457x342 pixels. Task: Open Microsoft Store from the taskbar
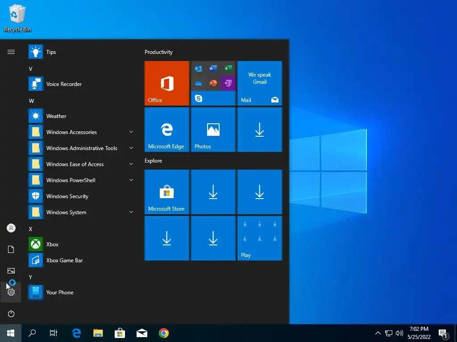(120, 333)
